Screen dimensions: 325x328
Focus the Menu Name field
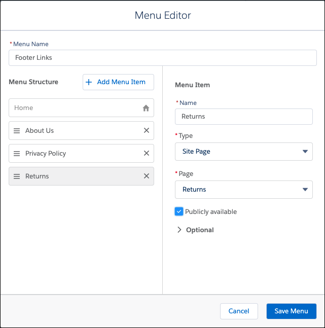pyautogui.click(x=163, y=58)
